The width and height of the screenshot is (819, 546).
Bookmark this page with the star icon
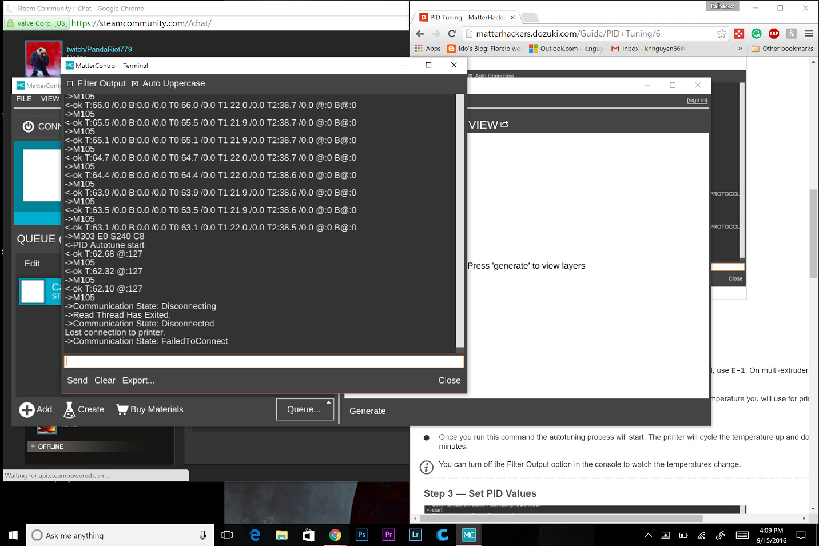(721, 34)
